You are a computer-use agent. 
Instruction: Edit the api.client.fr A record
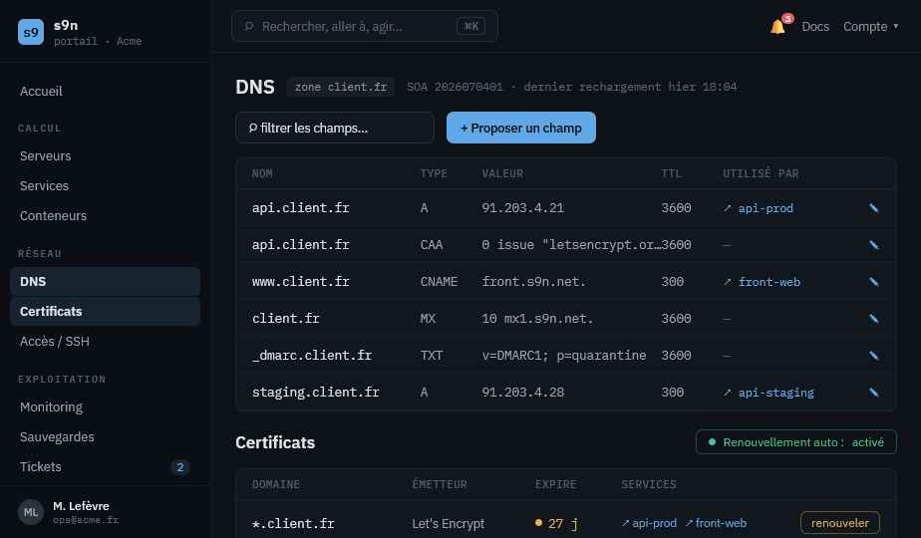pos(873,208)
